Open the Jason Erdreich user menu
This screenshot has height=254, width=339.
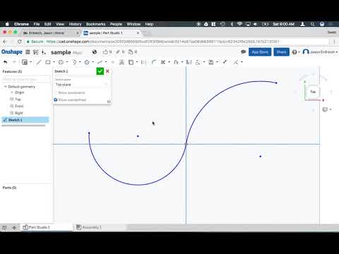click(320, 52)
